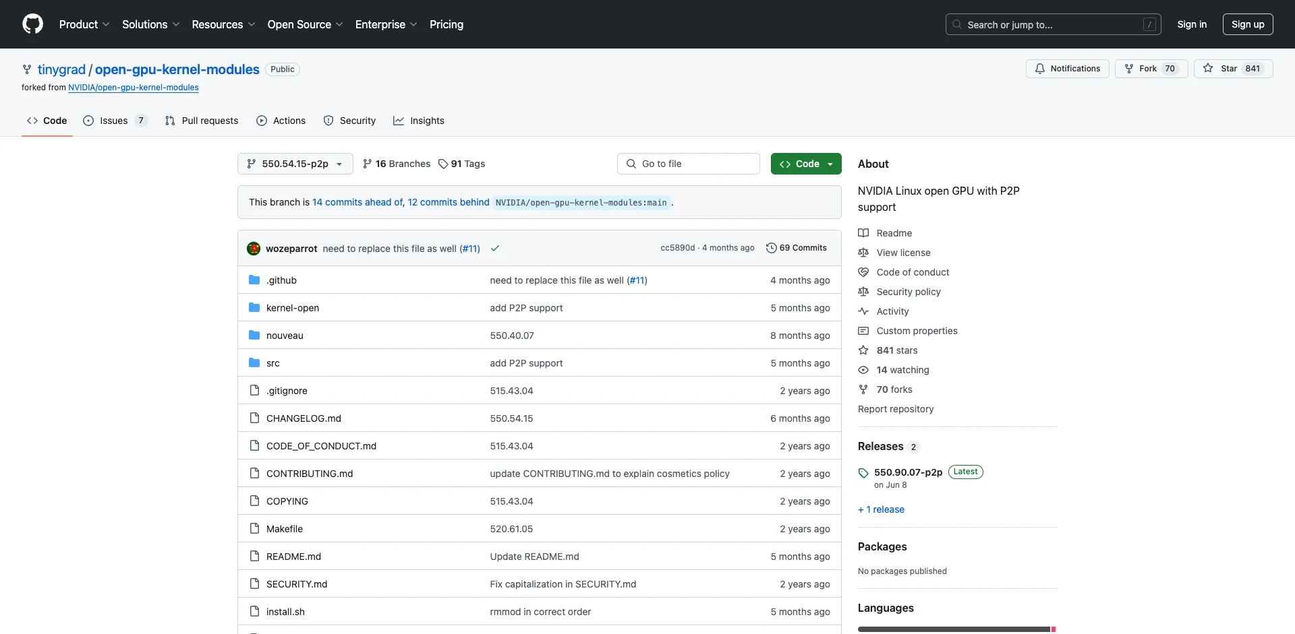Click the .gitignore file icon
The height and width of the screenshot is (634, 1295).
254,390
